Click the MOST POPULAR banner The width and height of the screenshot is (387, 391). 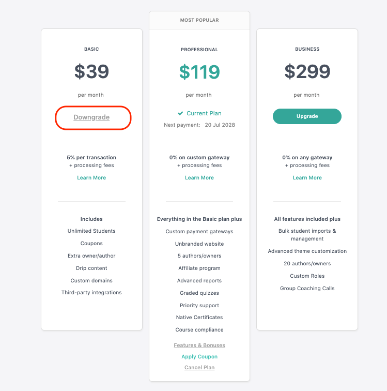tap(199, 20)
